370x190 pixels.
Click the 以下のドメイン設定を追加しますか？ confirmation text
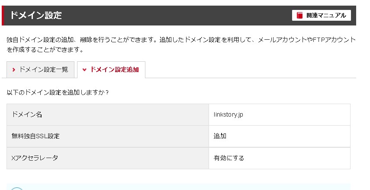[58, 92]
